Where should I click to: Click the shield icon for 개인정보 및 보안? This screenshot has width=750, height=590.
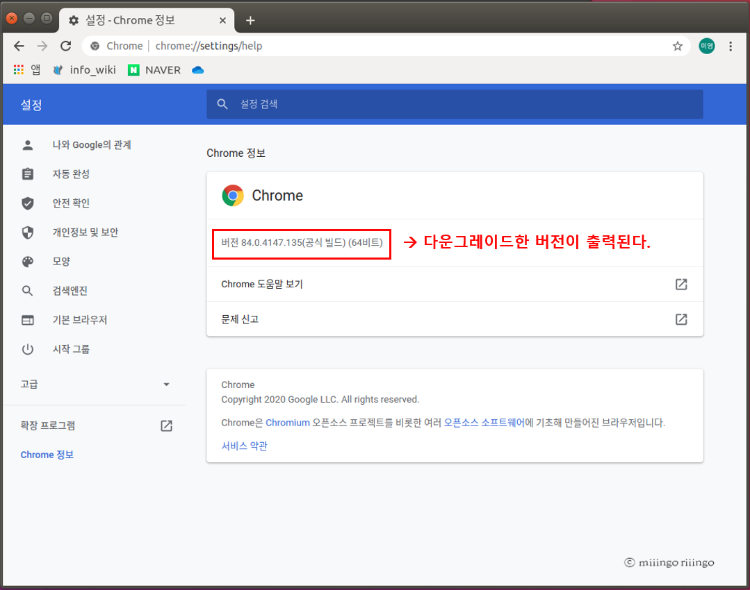(28, 233)
